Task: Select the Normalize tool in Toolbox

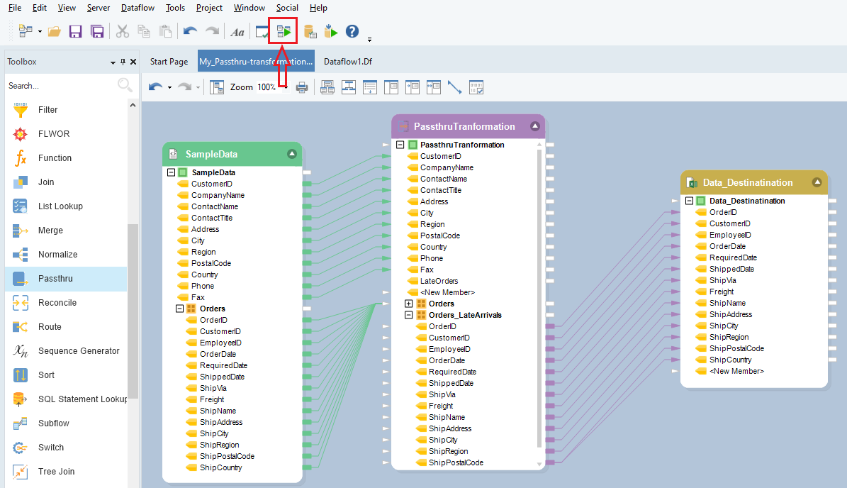Action: [x=57, y=255]
